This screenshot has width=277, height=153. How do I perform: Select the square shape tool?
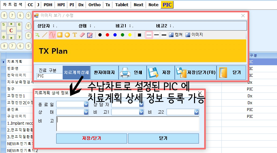coord(60,35)
